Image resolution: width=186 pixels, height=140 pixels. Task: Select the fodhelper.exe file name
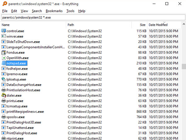[x=17, y=68]
